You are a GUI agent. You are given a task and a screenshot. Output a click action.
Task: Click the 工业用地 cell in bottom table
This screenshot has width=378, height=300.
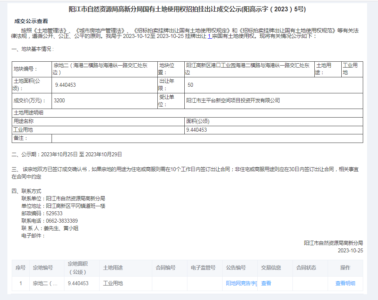tap(113, 283)
